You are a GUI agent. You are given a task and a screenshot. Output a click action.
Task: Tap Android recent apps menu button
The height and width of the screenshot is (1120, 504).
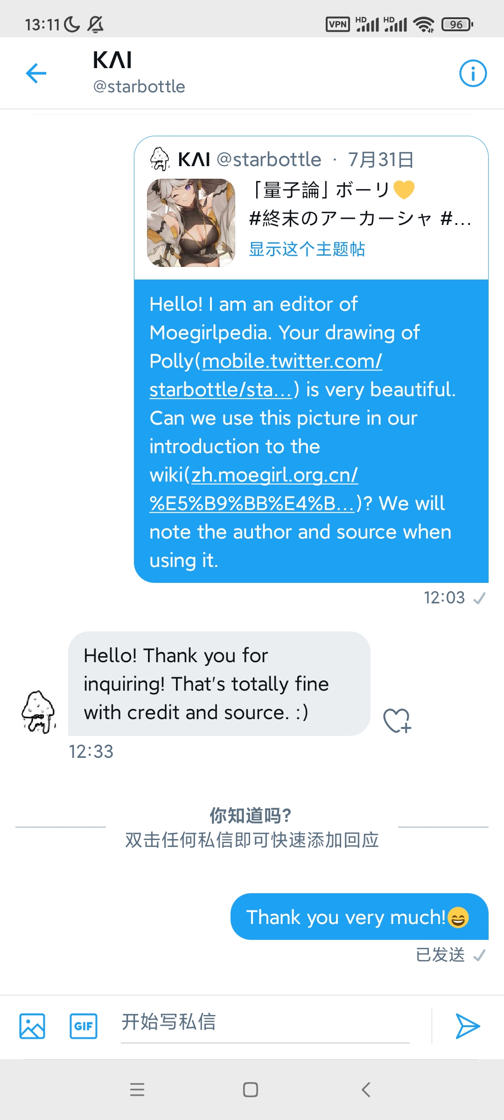click(137, 1090)
